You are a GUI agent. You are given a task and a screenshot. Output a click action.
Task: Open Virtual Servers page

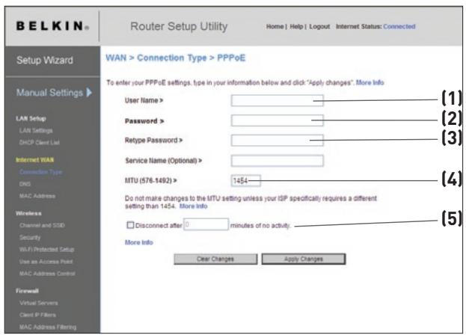click(39, 303)
